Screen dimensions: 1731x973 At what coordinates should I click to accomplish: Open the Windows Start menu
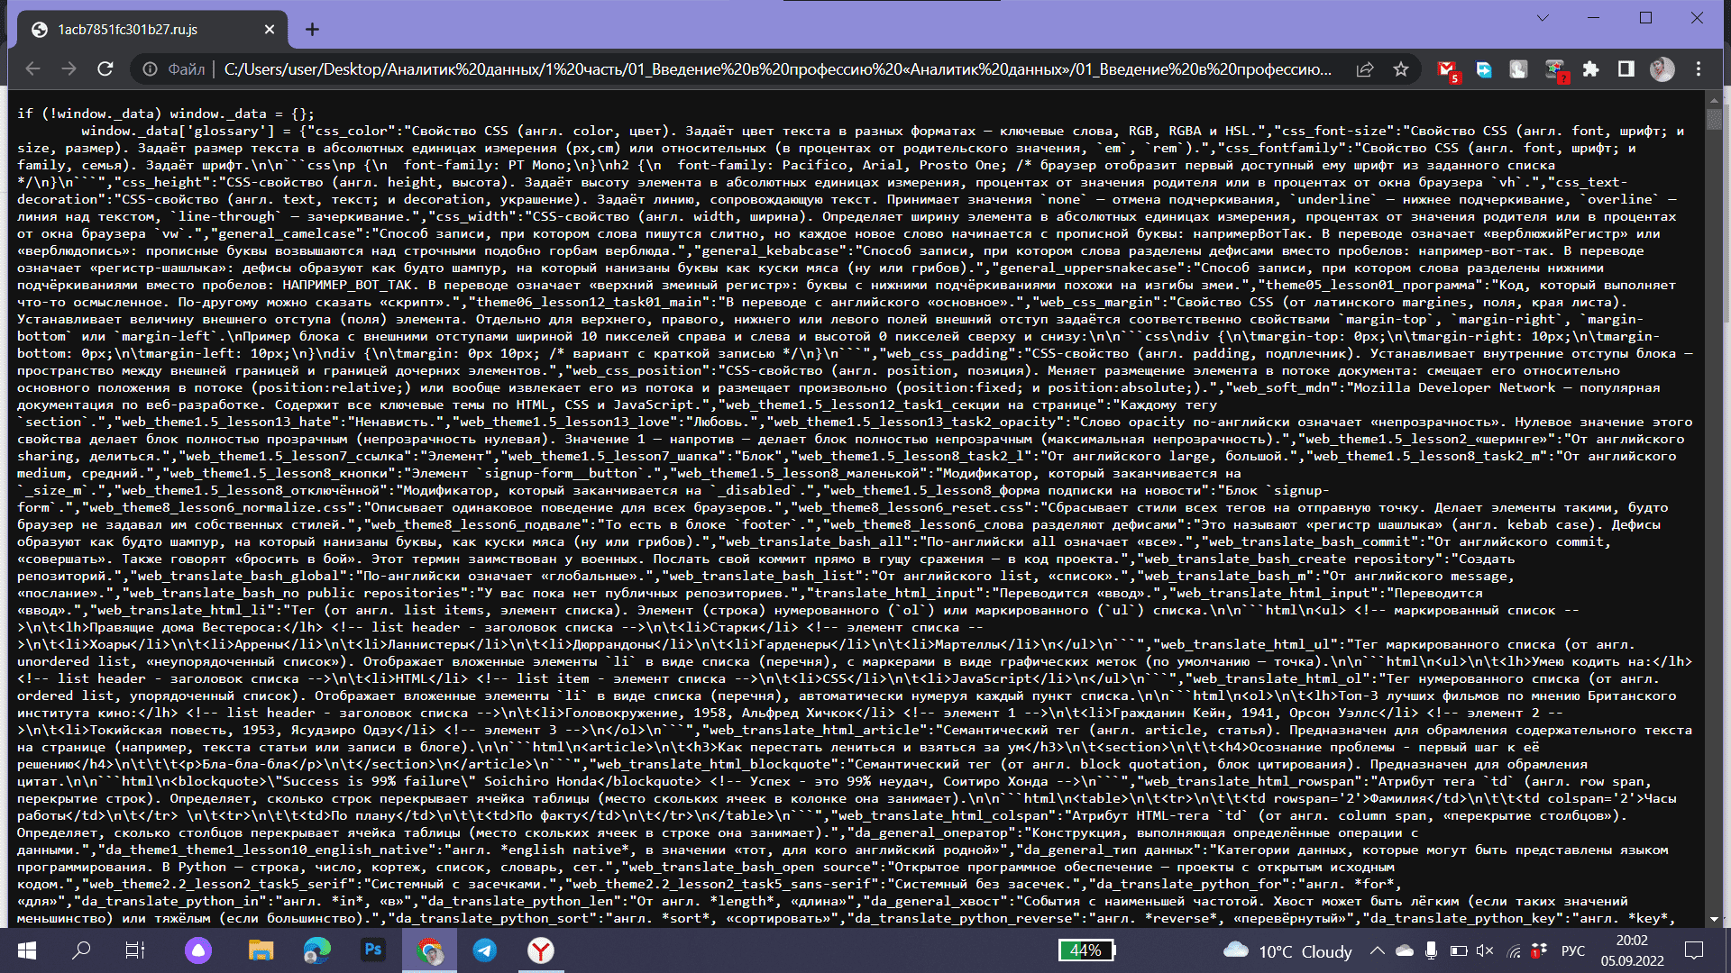[x=26, y=950]
